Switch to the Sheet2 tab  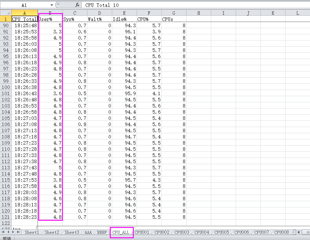pyautogui.click(x=52, y=232)
